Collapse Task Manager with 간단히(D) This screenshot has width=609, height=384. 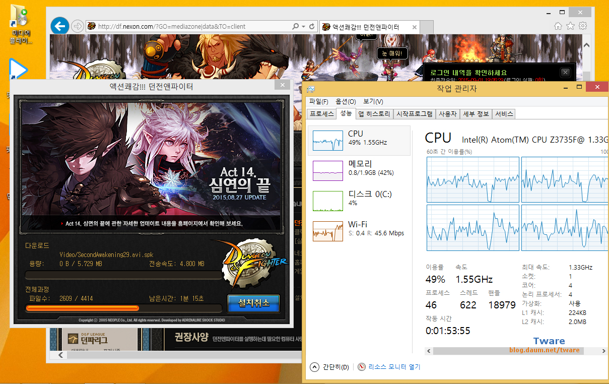click(330, 367)
